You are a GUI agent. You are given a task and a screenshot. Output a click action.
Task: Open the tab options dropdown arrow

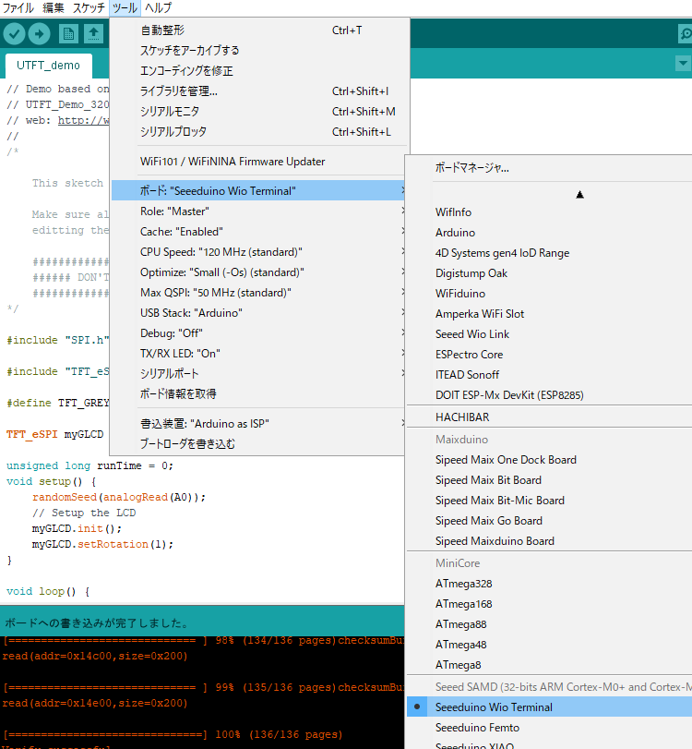[683, 63]
